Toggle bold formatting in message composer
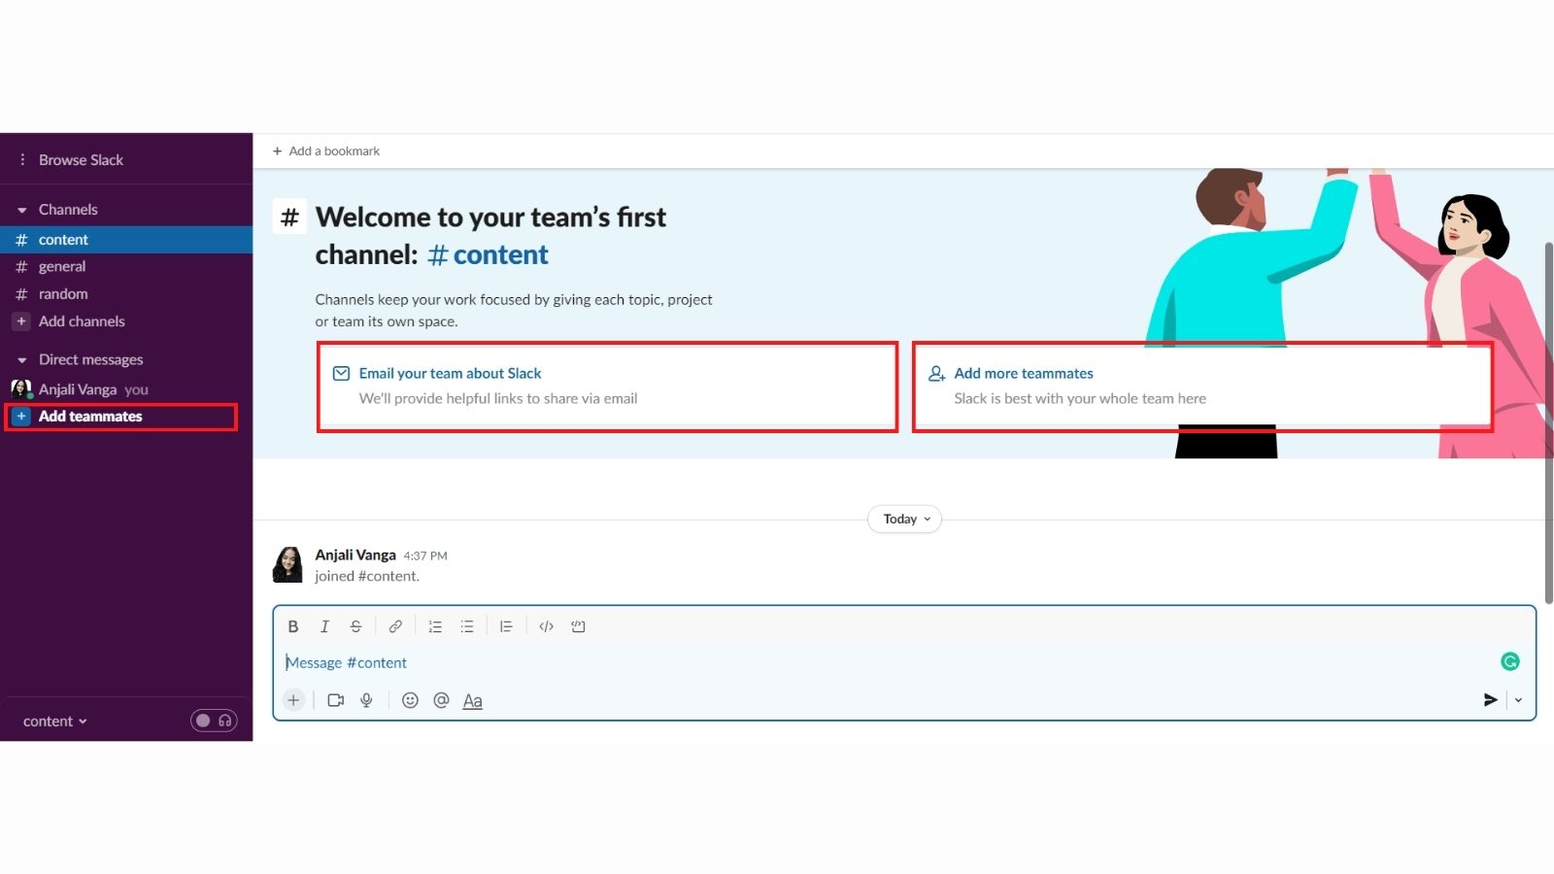This screenshot has height=874, width=1554. [293, 626]
